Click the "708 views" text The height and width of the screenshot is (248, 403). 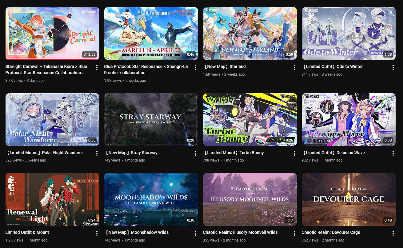click(x=211, y=160)
